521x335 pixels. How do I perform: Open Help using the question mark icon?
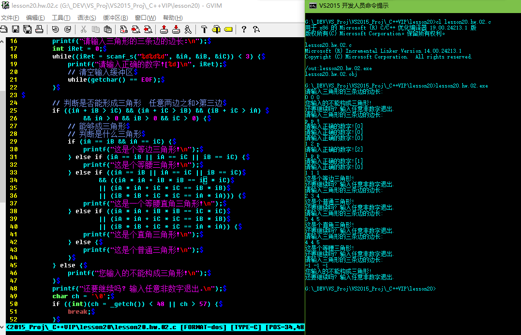(244, 29)
